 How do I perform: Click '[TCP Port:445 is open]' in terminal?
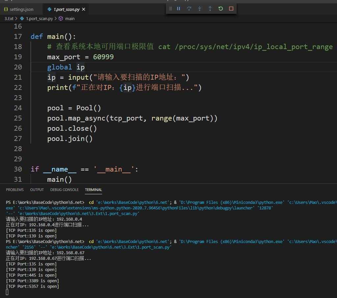point(31,275)
